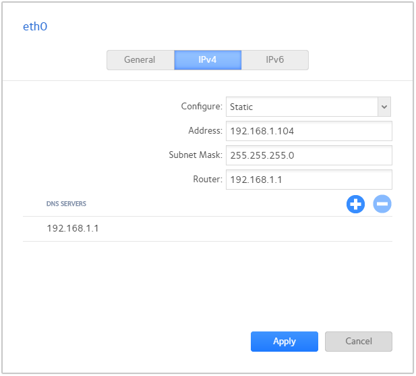This screenshot has height=376, width=416.
Task: Select the IPv4 tab
Action: [x=208, y=60]
